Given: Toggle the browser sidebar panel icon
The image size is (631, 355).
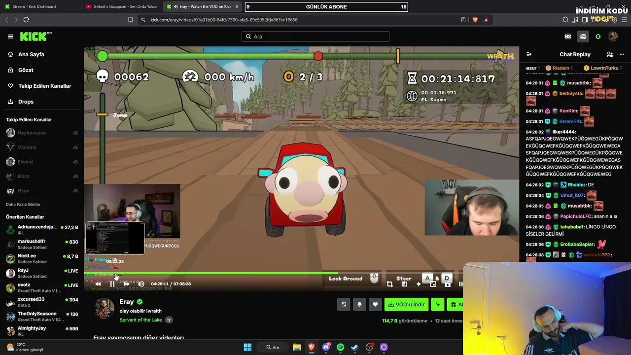Looking at the screenshot, I should point(585,20).
